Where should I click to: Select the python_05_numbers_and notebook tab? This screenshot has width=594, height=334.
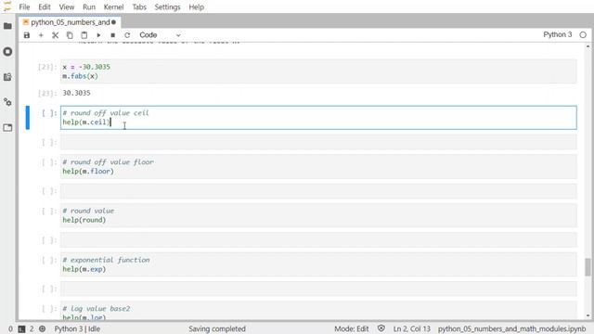[x=71, y=22]
